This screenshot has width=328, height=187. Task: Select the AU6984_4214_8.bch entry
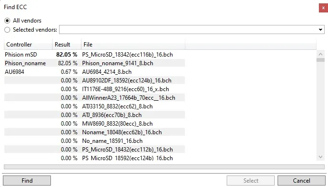[94, 72]
